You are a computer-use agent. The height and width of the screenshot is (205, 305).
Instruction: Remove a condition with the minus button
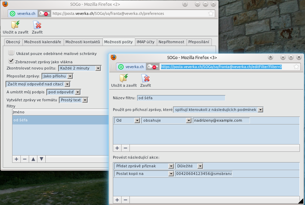pos(125,148)
